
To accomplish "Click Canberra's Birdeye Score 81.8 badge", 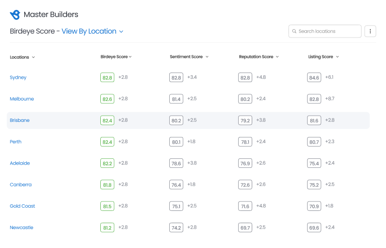I will (x=107, y=184).
